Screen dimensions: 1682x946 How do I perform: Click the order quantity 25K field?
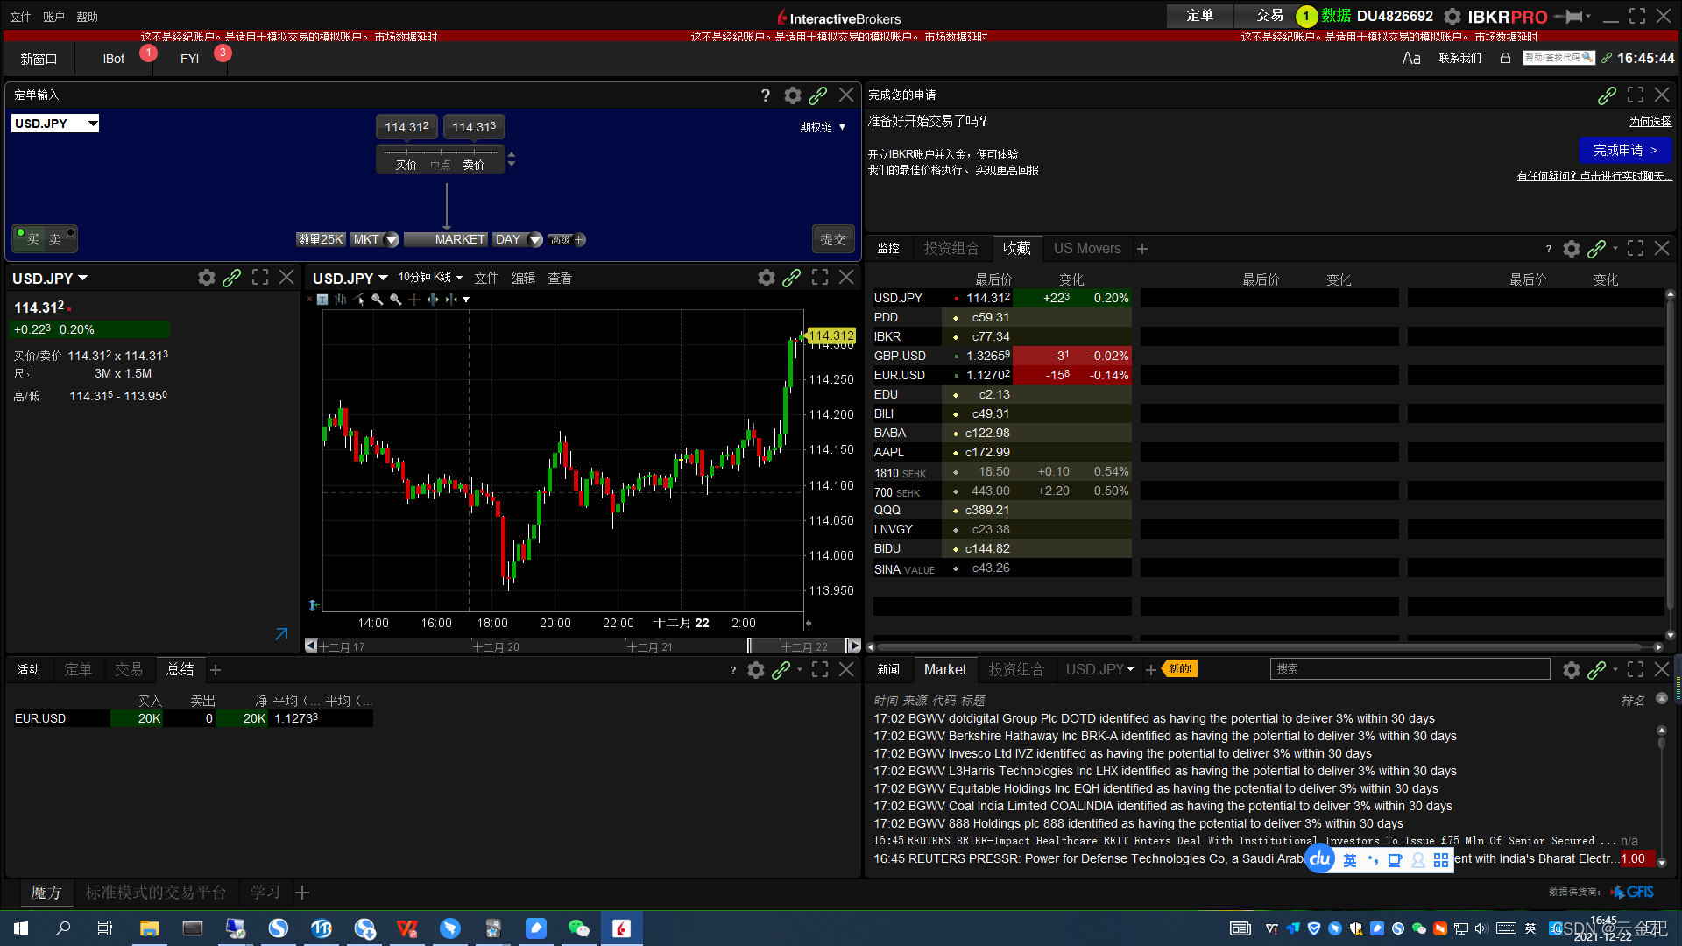(x=321, y=239)
